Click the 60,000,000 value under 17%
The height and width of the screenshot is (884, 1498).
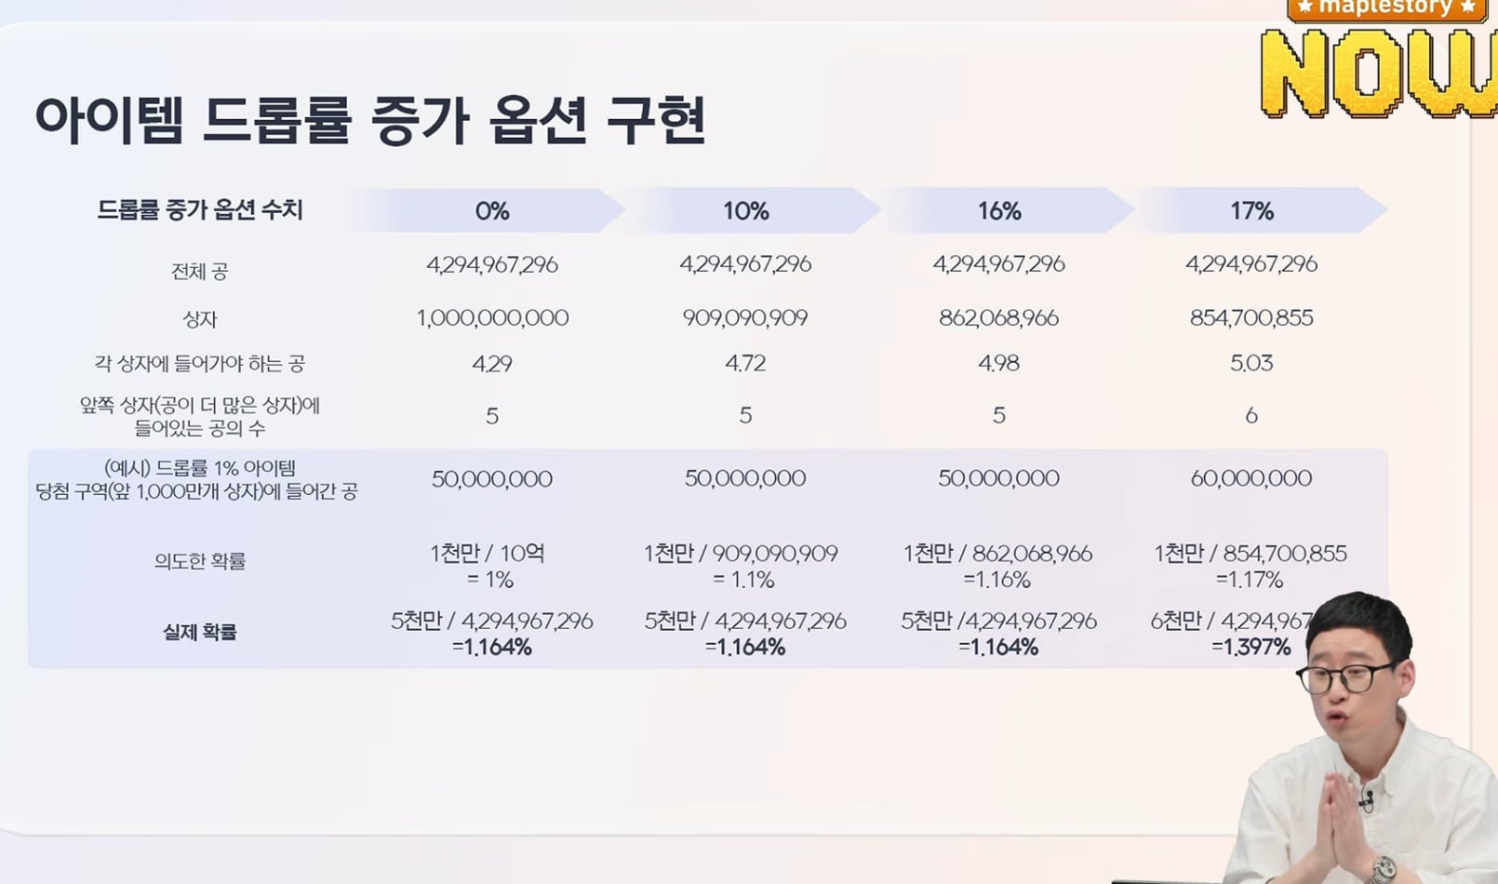coord(1251,478)
